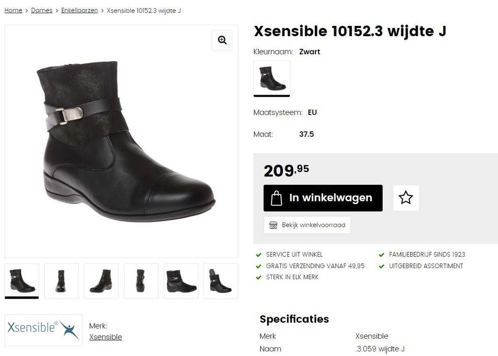Go to Home breadcrumb link
The height and width of the screenshot is (356, 498).
click(x=13, y=11)
